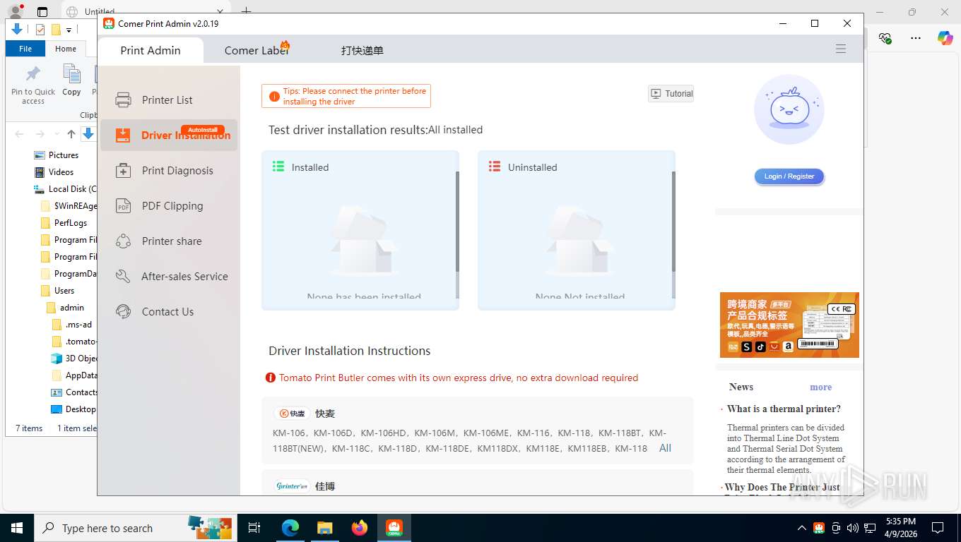This screenshot has width=961, height=542.
Task: Open the hamburger menu in Comer Print Admin
Action: point(841,49)
